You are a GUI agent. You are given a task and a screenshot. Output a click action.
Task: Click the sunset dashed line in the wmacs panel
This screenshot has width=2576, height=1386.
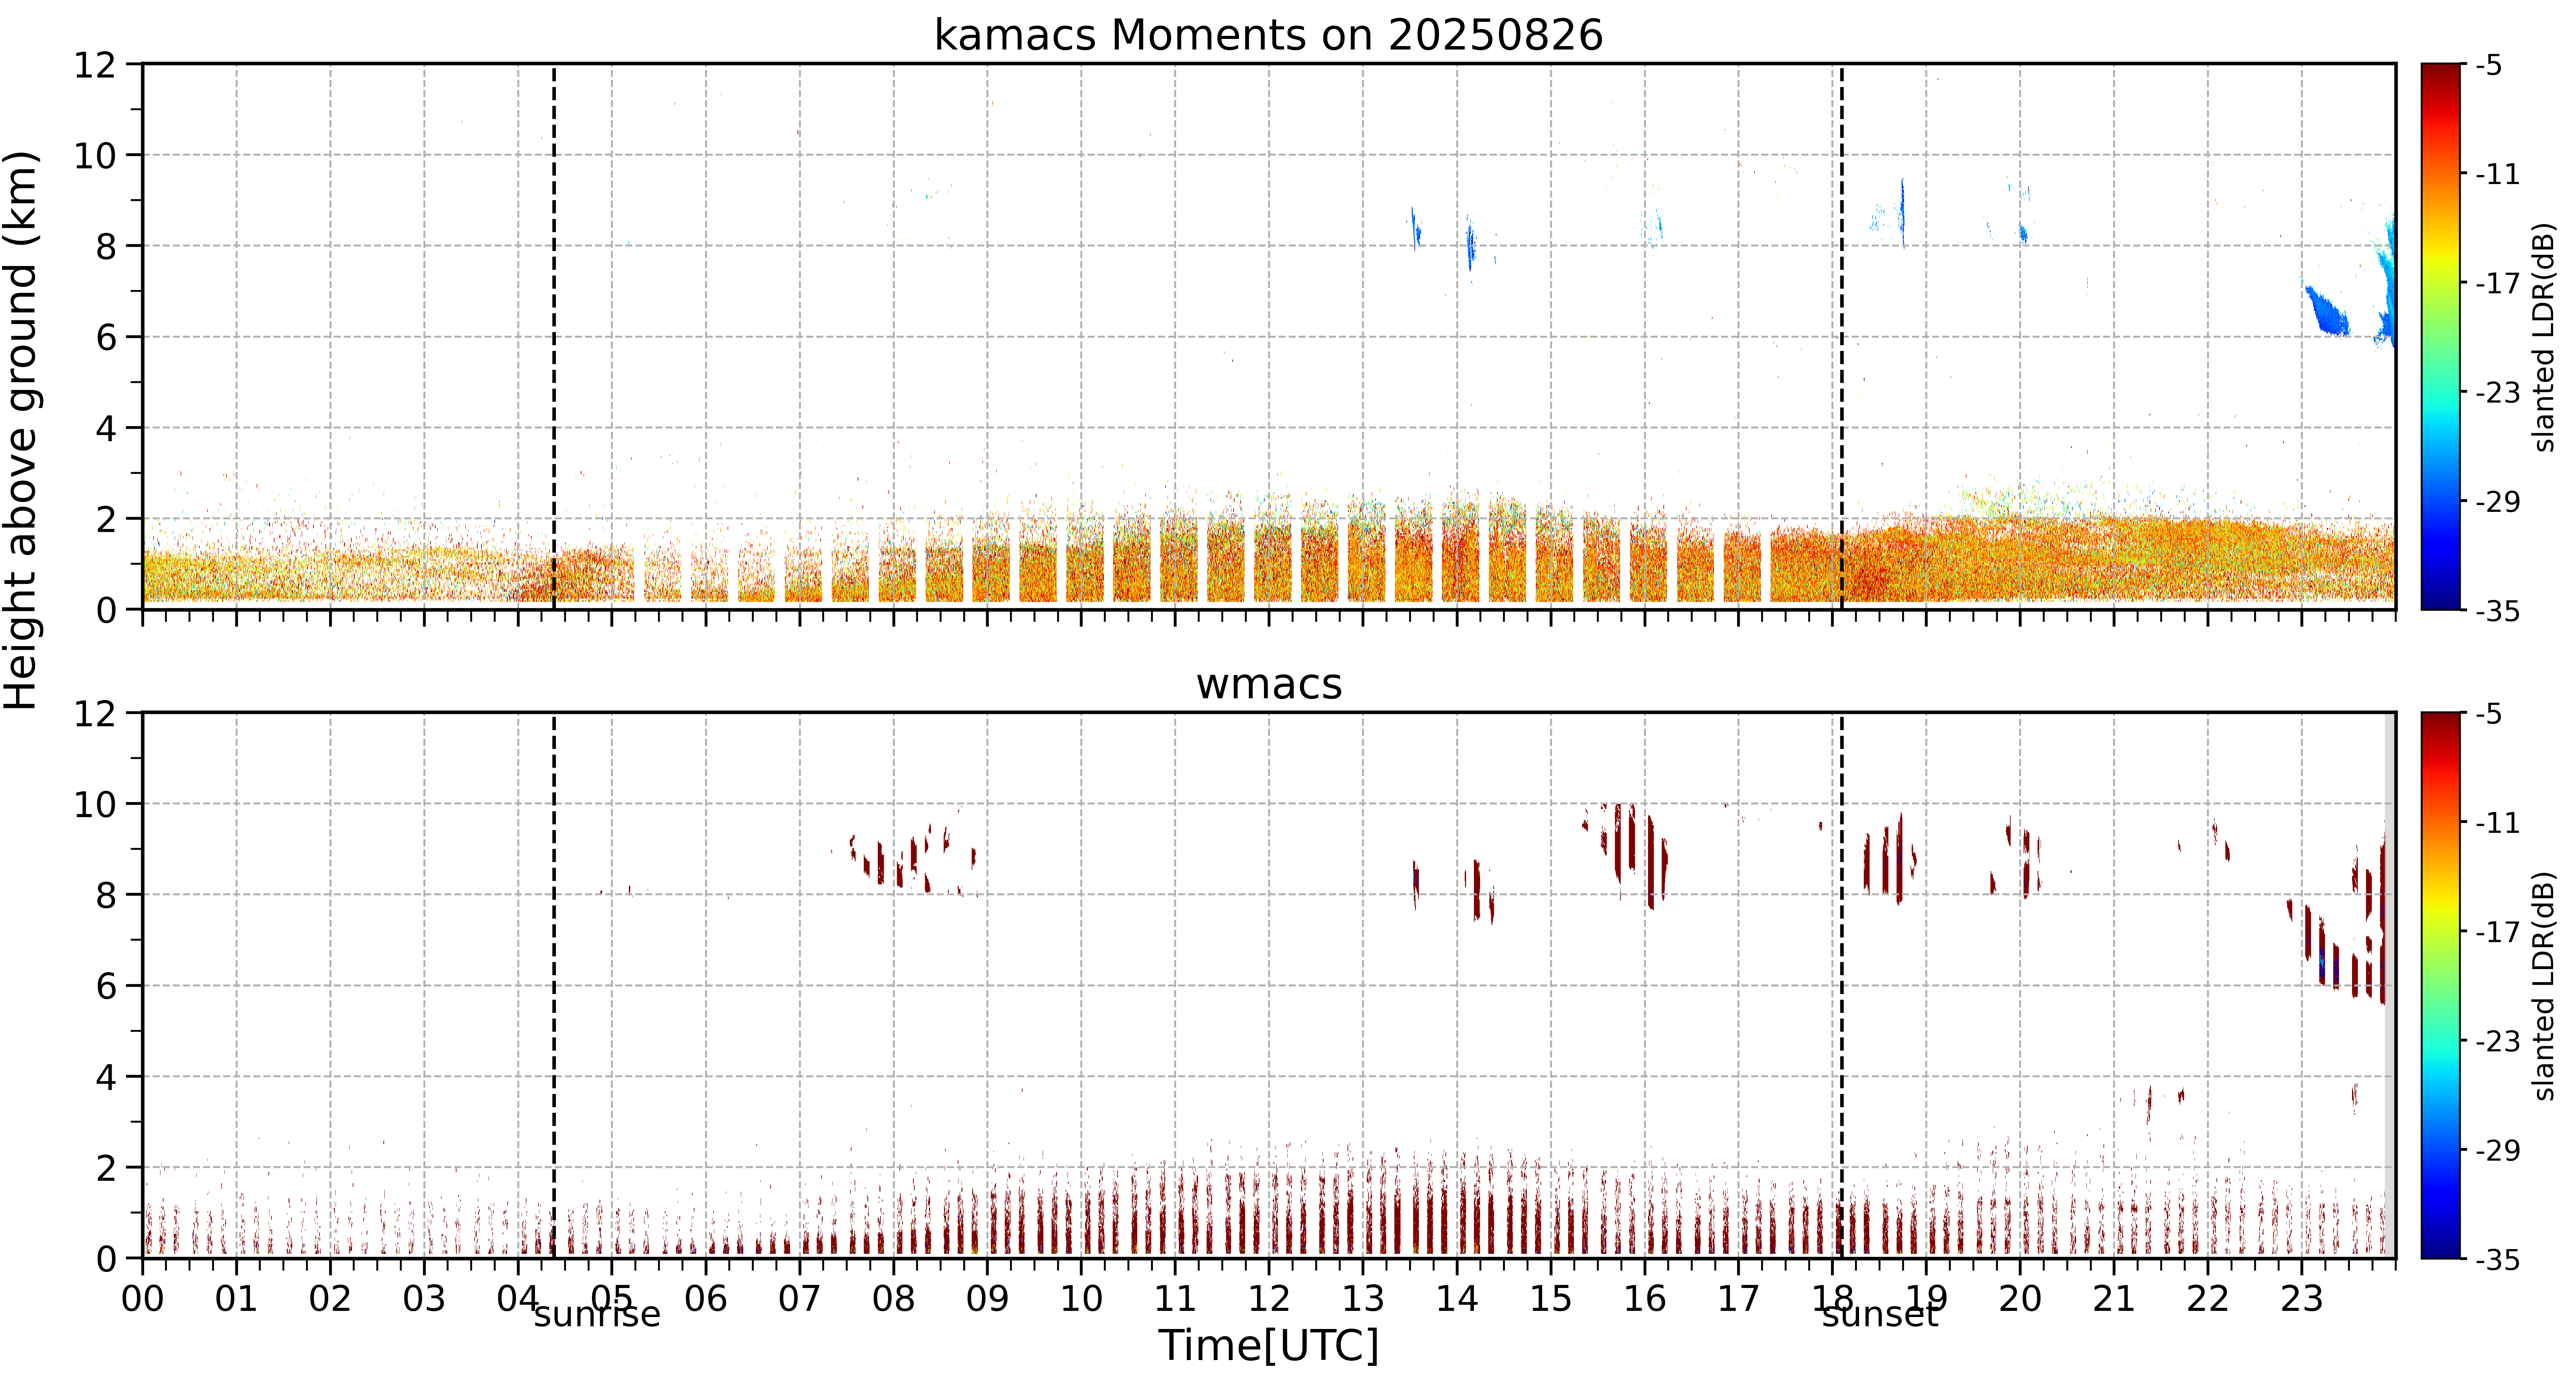[1842, 985]
